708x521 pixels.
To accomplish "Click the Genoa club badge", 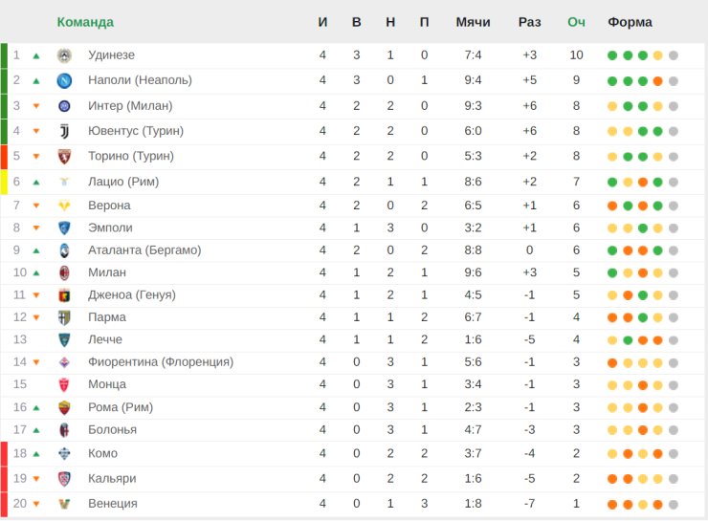I will 64,295.
